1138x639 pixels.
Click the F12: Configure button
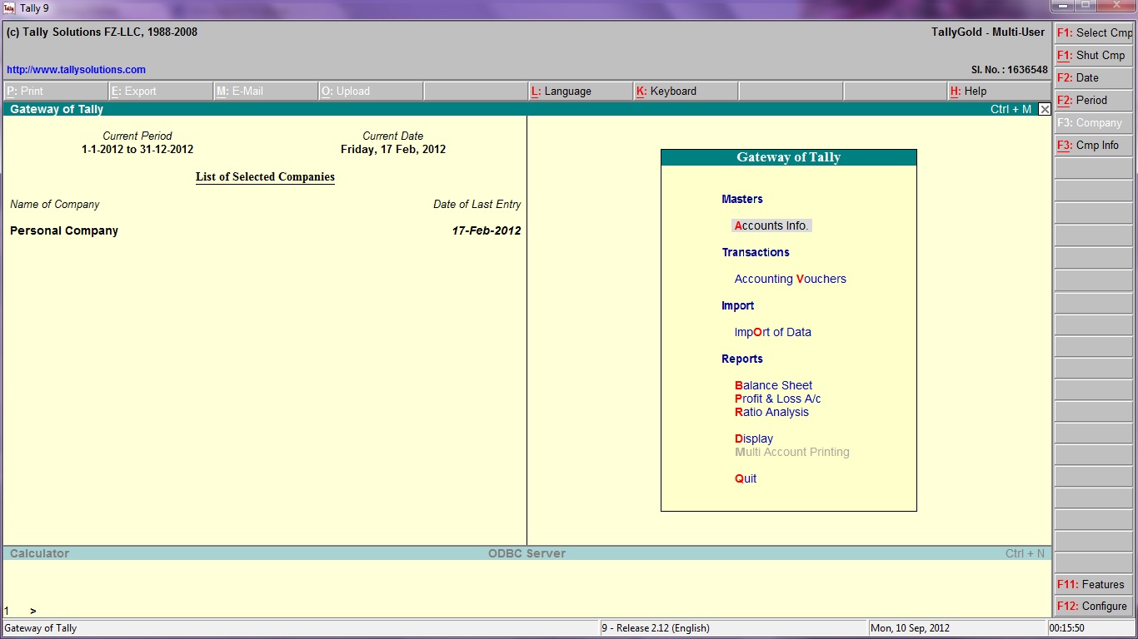pos(1094,607)
